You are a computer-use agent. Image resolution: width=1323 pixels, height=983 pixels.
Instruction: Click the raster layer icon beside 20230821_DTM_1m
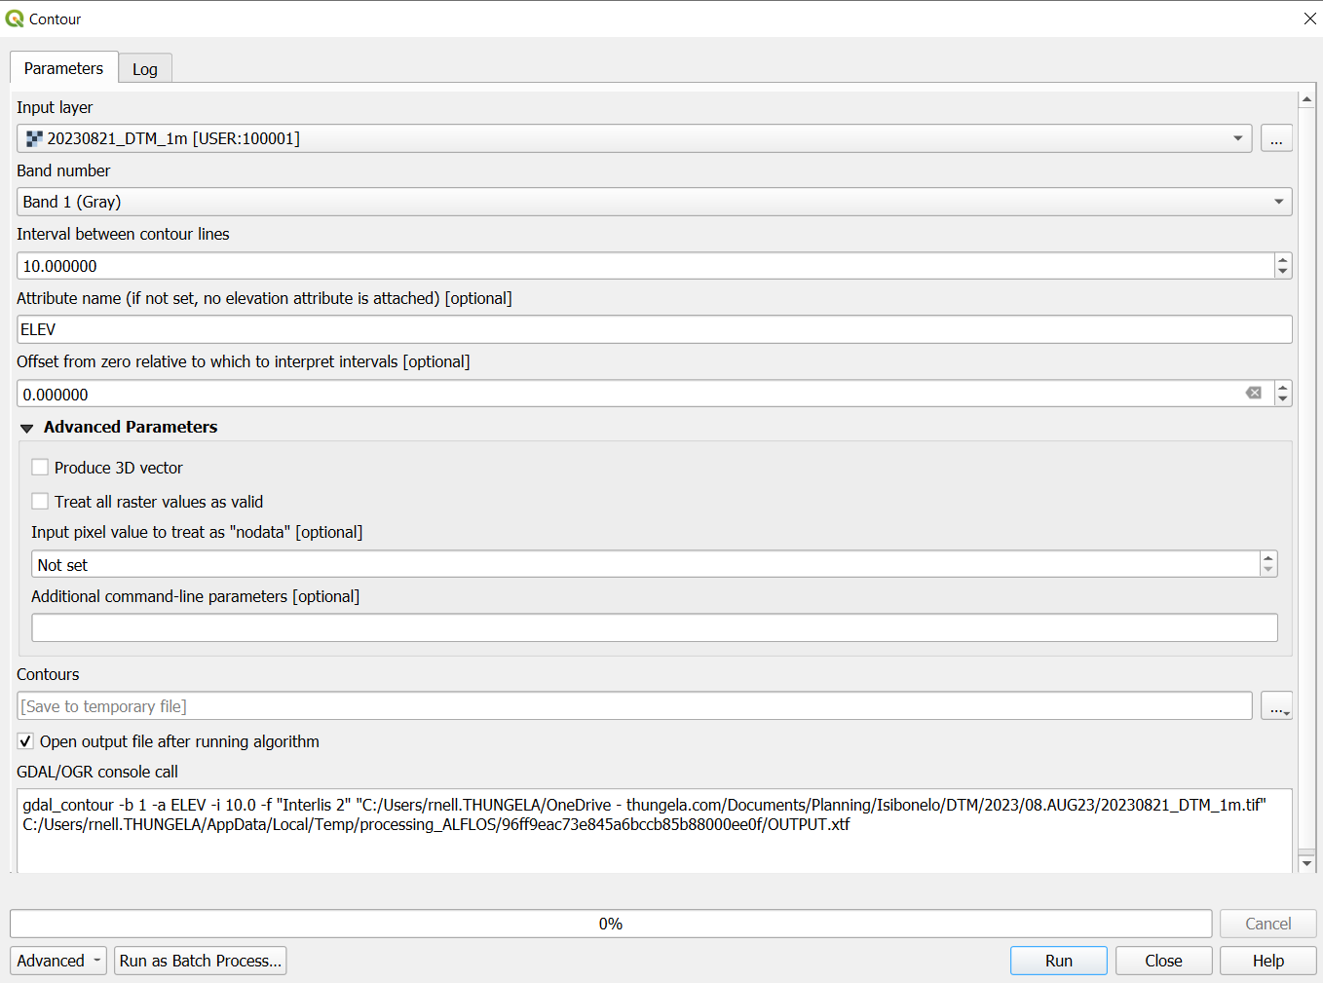click(33, 137)
